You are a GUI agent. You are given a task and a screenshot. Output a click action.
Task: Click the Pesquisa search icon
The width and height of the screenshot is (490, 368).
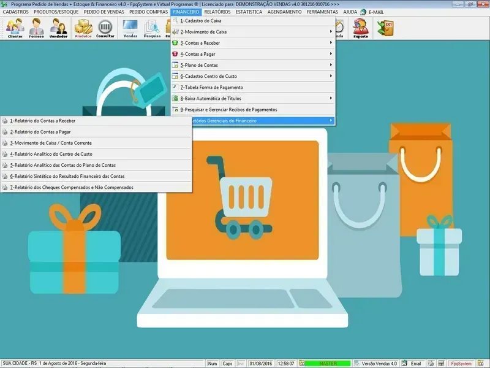(152, 28)
